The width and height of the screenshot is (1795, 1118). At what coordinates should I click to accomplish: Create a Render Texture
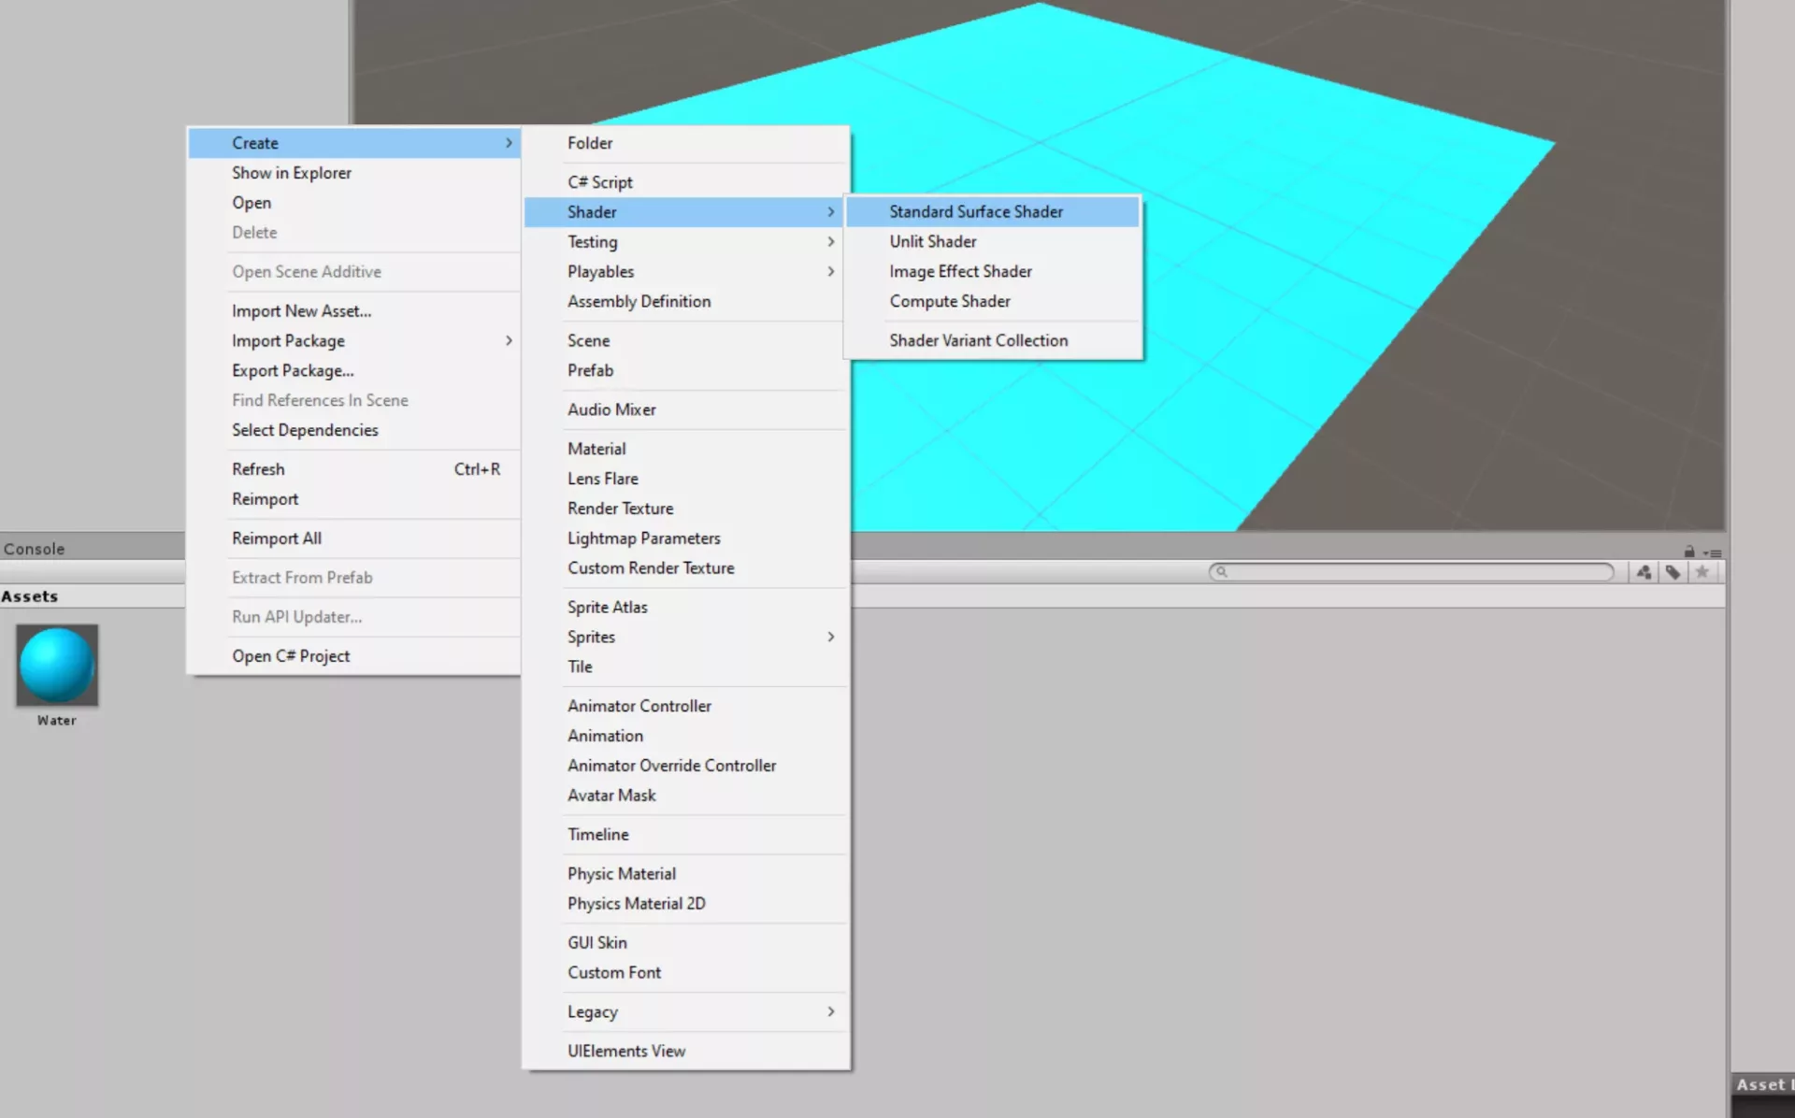click(686, 509)
